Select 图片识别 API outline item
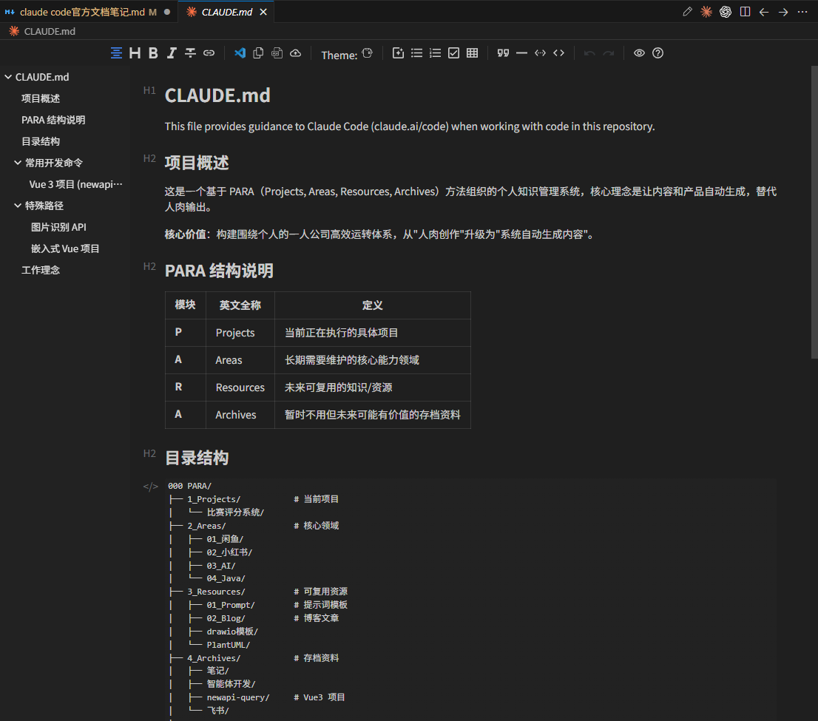 point(58,227)
